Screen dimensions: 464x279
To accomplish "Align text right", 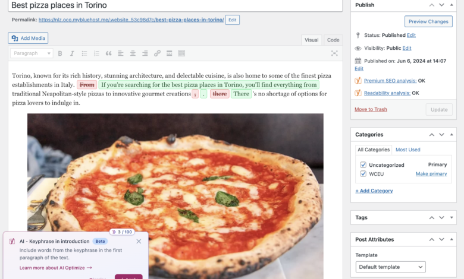I will pos(145,53).
